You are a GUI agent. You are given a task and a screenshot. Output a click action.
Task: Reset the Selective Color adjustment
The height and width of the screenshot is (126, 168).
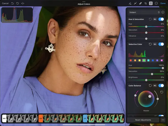150,44
